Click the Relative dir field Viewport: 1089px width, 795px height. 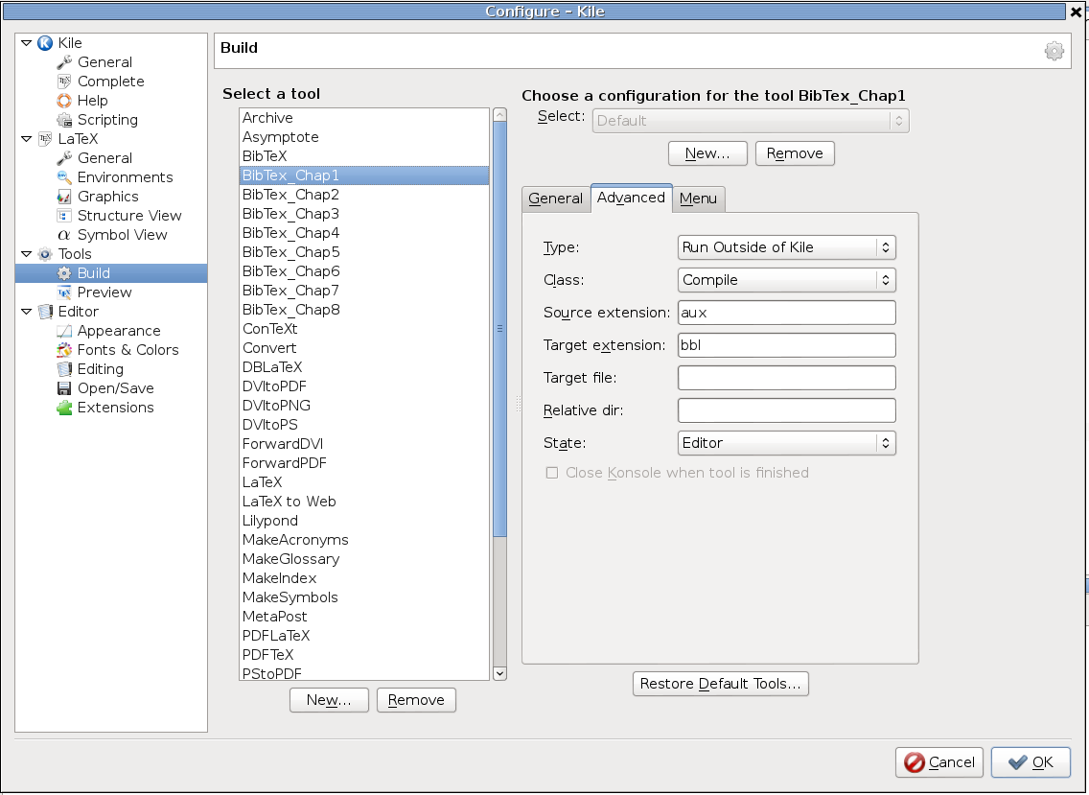pyautogui.click(x=787, y=410)
